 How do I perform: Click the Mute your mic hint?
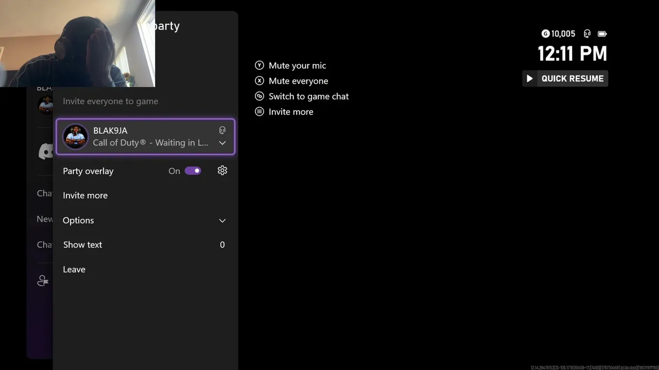click(297, 65)
